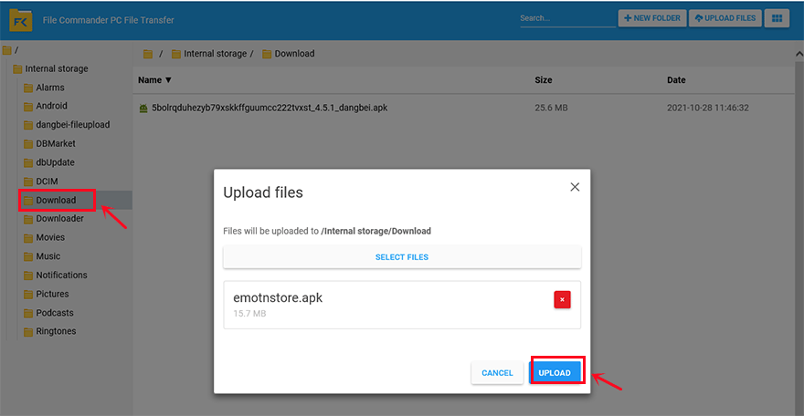Click the UPLOAD FILES button in header
The width and height of the screenshot is (804, 416).
(x=725, y=18)
